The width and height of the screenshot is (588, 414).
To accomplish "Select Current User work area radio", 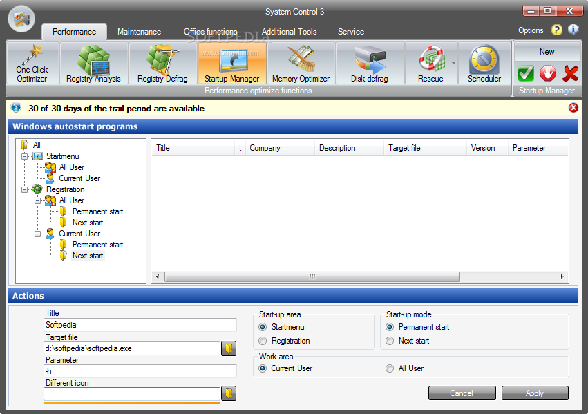I will (x=263, y=368).
